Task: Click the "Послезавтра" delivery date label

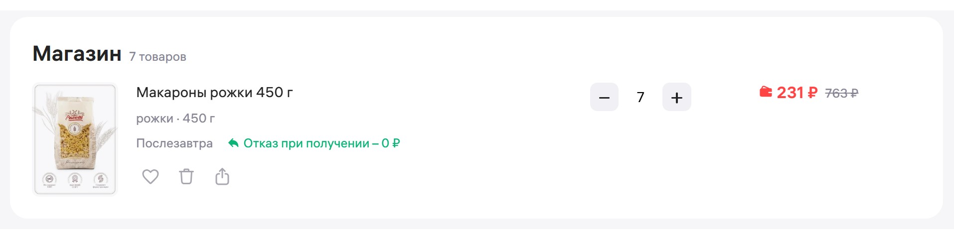Action: click(174, 143)
